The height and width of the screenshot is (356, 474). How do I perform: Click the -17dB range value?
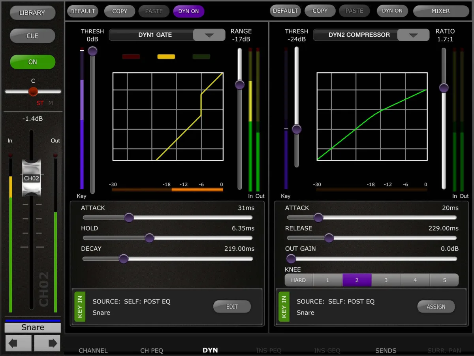tap(241, 39)
